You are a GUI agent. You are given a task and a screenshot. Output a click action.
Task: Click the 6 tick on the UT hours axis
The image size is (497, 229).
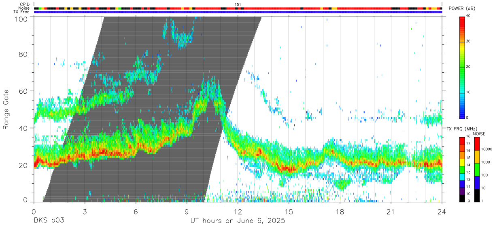[136, 211]
